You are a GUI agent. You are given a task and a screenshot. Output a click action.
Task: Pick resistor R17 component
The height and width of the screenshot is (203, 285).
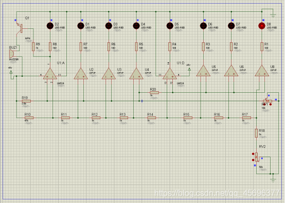(246, 118)
